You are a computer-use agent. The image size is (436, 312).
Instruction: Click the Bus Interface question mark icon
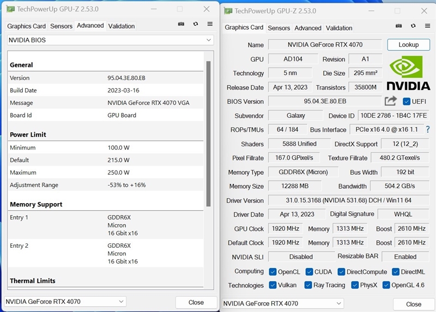[428, 129]
